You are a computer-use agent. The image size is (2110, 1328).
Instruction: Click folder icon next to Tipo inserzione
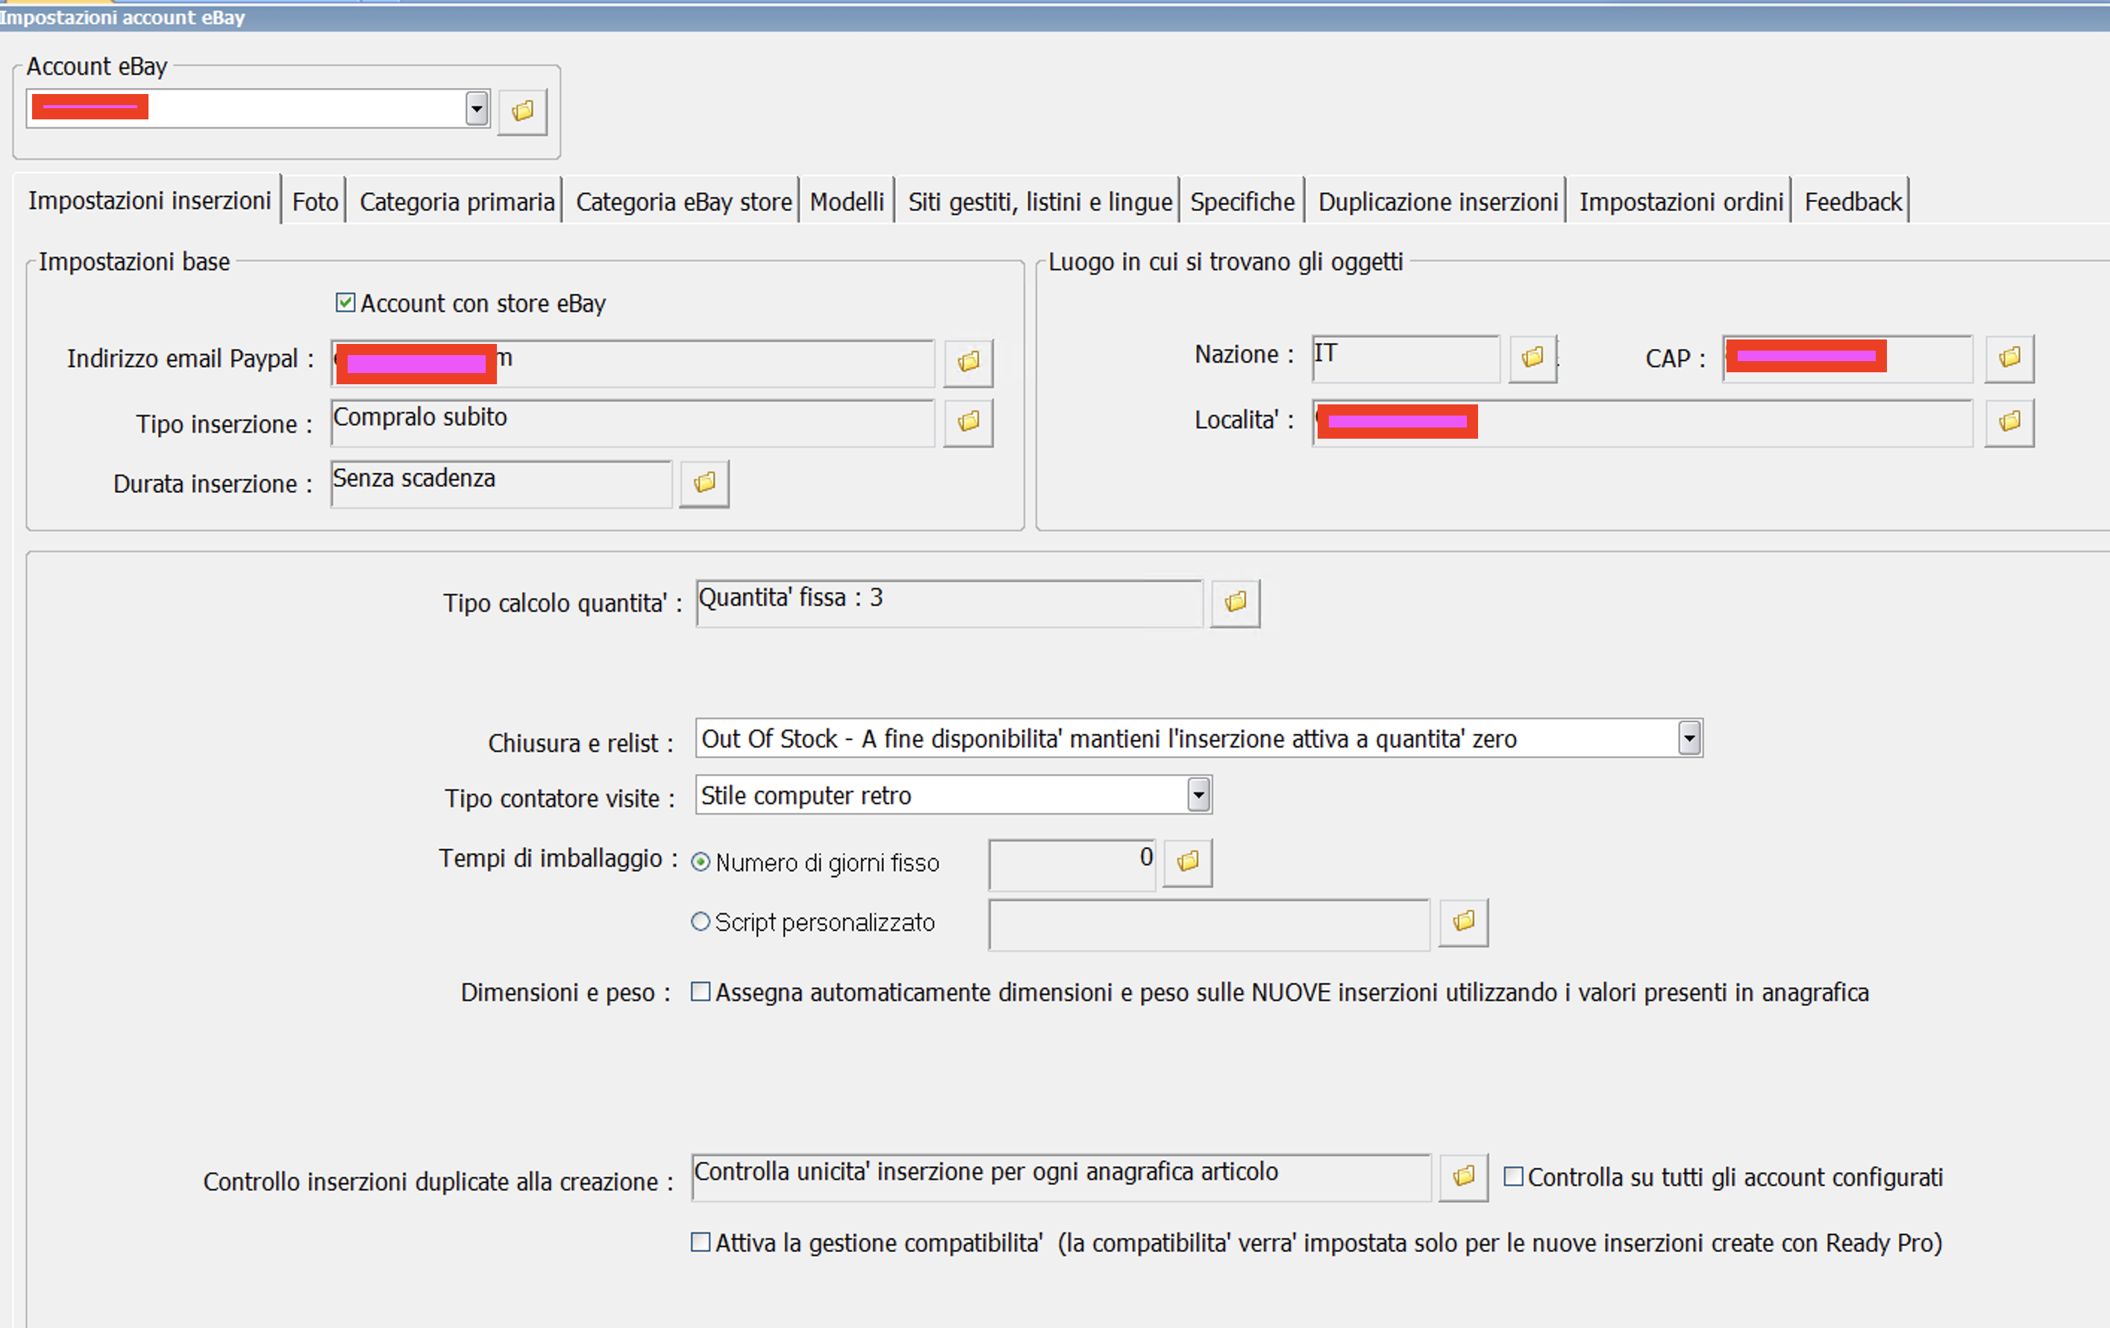pos(968,423)
